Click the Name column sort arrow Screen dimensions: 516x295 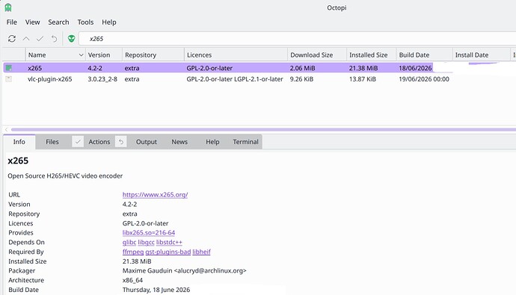coord(81,55)
